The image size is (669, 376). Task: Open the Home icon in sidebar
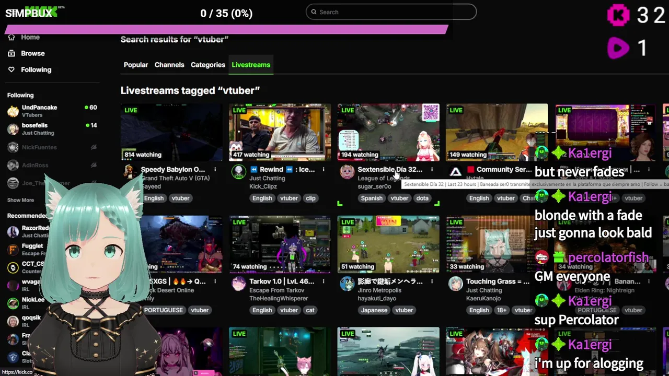pyautogui.click(x=11, y=37)
